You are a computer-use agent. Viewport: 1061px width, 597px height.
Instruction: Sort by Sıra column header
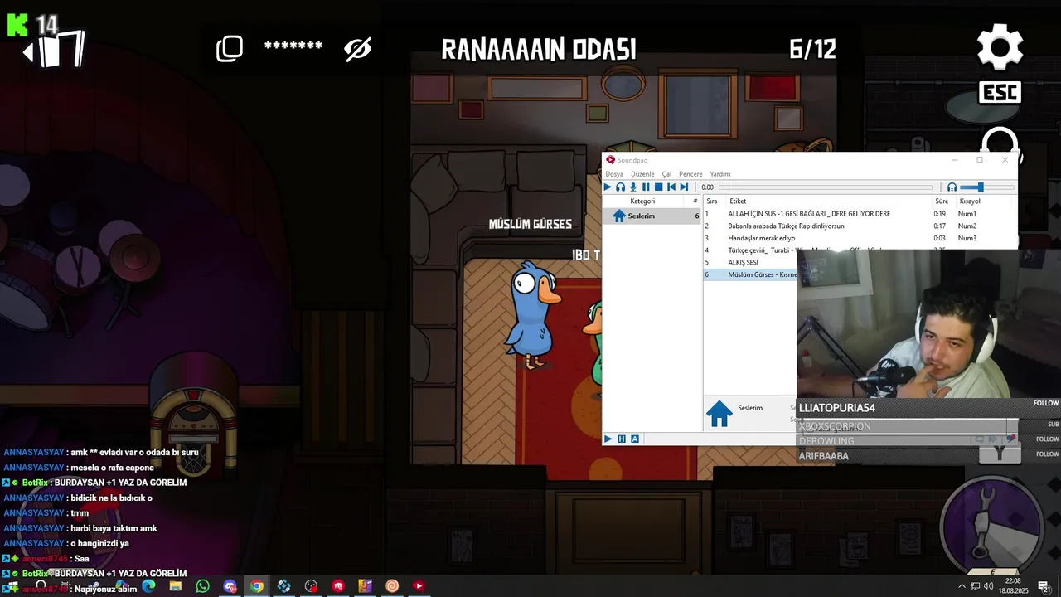click(x=712, y=201)
